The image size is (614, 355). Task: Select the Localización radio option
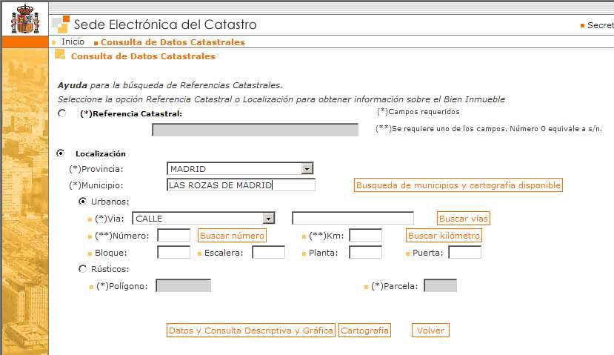click(x=60, y=153)
